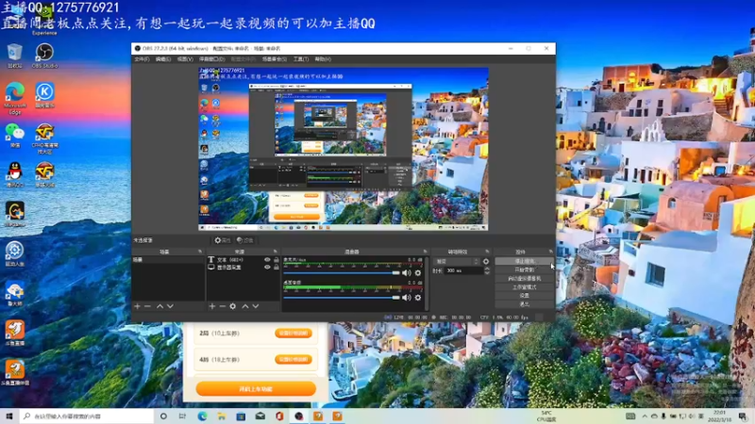Click the Start Virtual Camera button
Image resolution: width=755 pixels, height=424 pixels.
(x=524, y=278)
